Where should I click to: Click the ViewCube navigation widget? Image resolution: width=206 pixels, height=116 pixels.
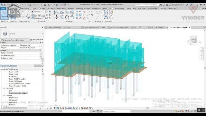pyautogui.click(x=194, y=39)
